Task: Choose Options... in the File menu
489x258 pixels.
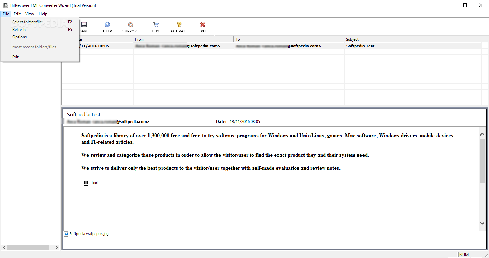Action: click(40, 37)
